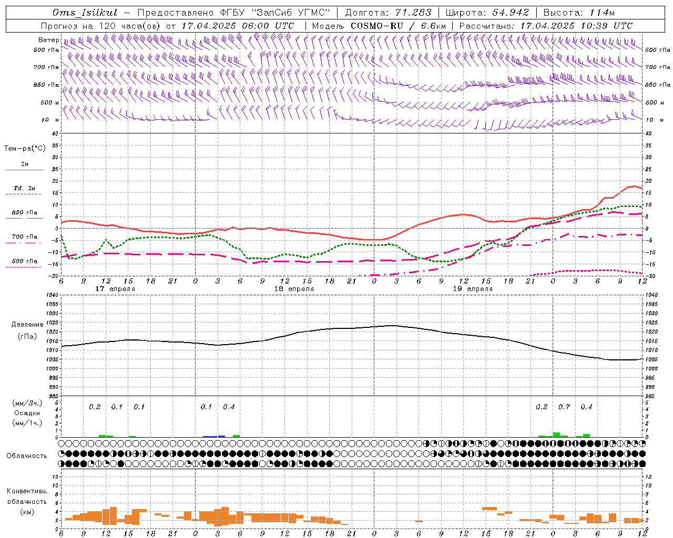Click the 'Ветер' wind panel label
673x538 pixels.
[48, 40]
